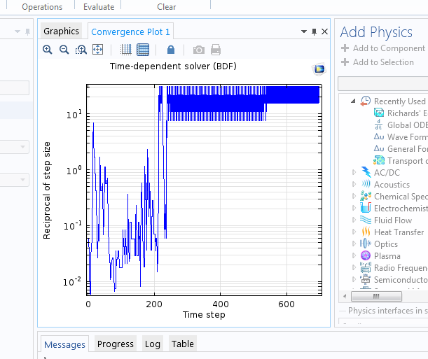The width and height of the screenshot is (428, 359).
Task: Pin the Convergence Plot window
Action: [315, 32]
